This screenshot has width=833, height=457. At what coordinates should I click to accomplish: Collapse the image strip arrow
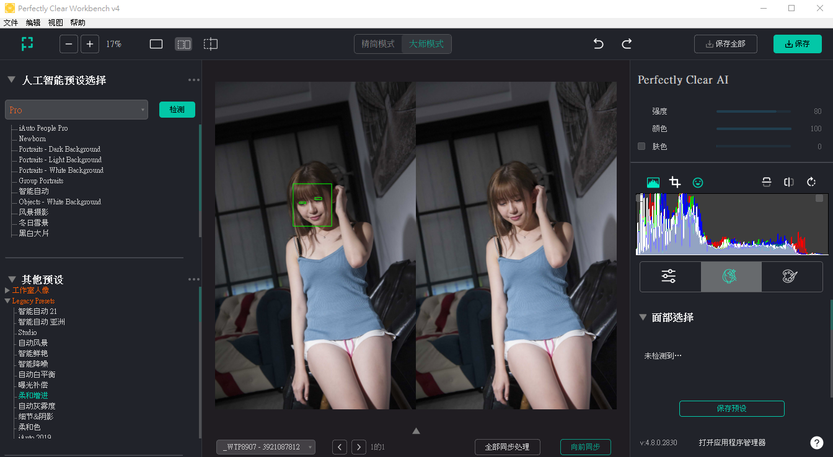(x=416, y=431)
